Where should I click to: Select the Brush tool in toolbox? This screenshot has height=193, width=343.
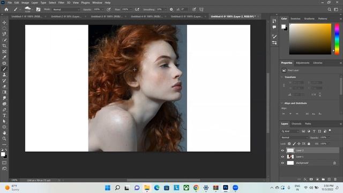(x=4, y=69)
